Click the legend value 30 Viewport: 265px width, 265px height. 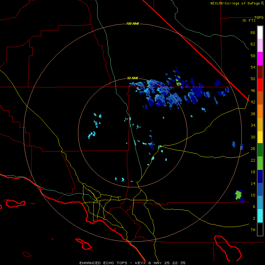pos(253,137)
